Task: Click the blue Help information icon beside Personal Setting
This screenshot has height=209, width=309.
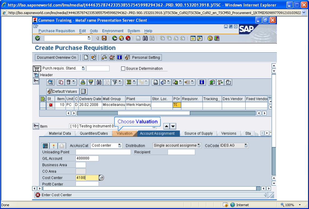Action: [x=120, y=57]
